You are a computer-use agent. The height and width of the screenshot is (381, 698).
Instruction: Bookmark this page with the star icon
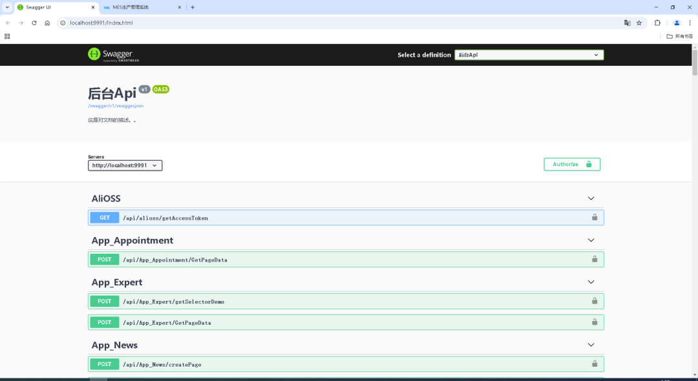639,23
